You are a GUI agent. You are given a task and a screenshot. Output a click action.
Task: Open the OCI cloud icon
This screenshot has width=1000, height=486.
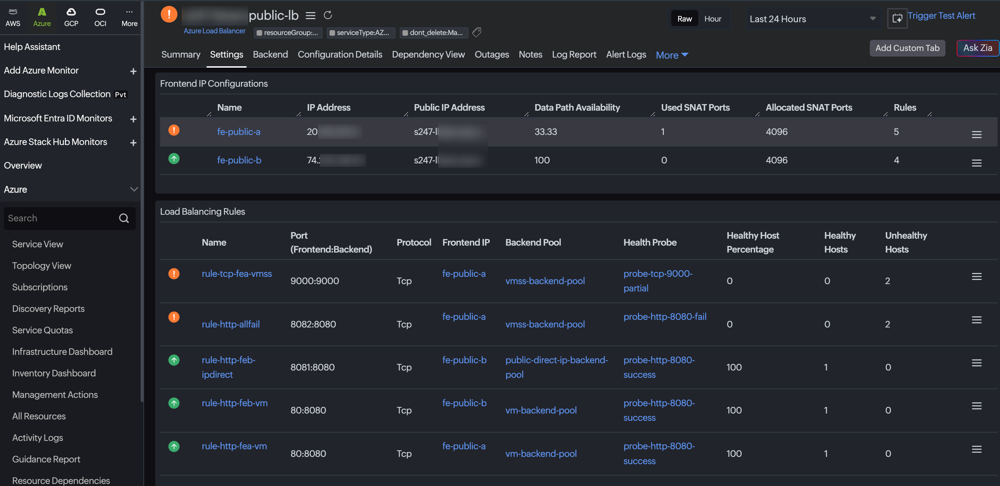[100, 17]
